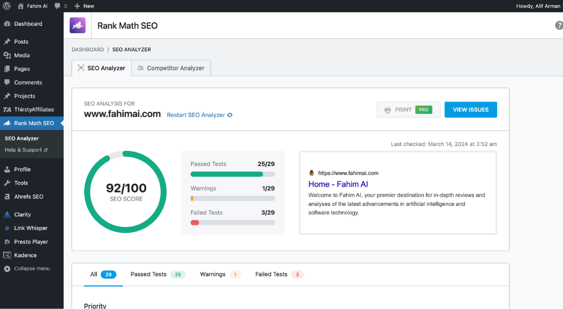Click the PRINT PRO button
563x309 pixels.
[409, 110]
